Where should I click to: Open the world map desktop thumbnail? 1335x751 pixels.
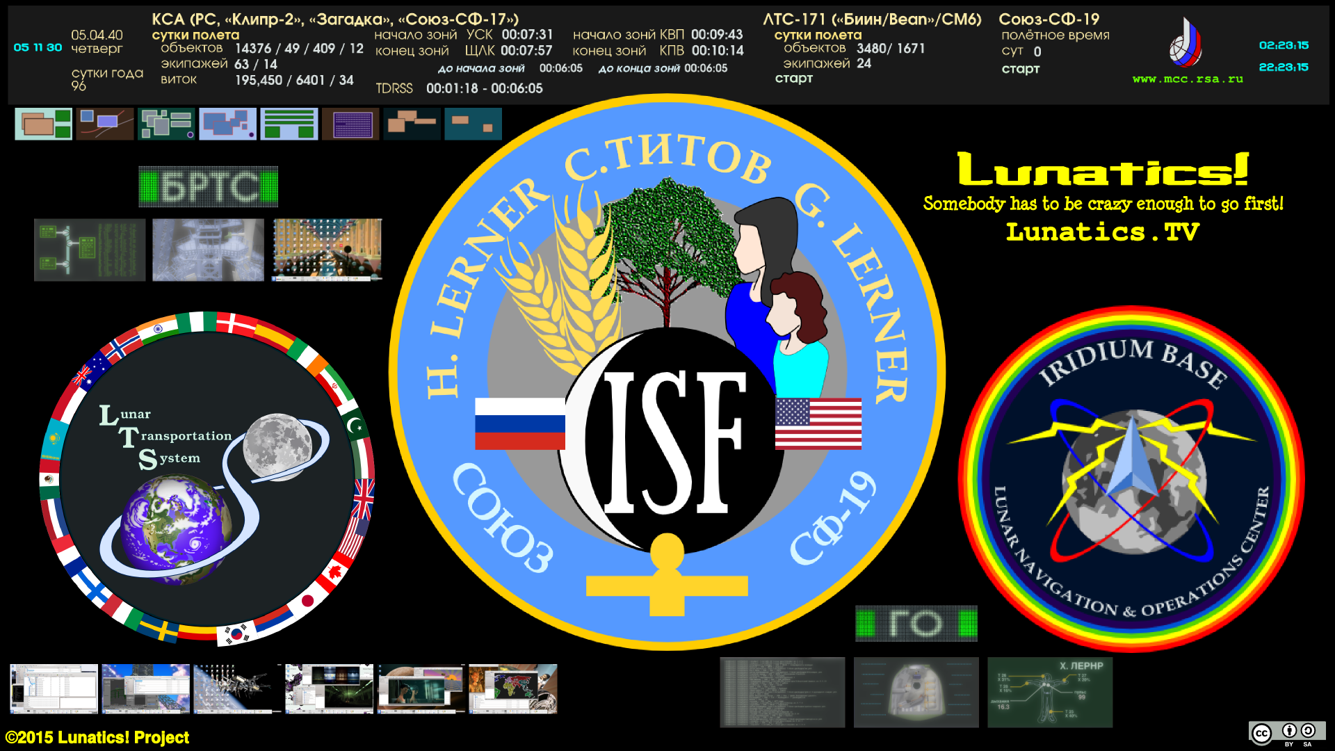click(x=512, y=689)
